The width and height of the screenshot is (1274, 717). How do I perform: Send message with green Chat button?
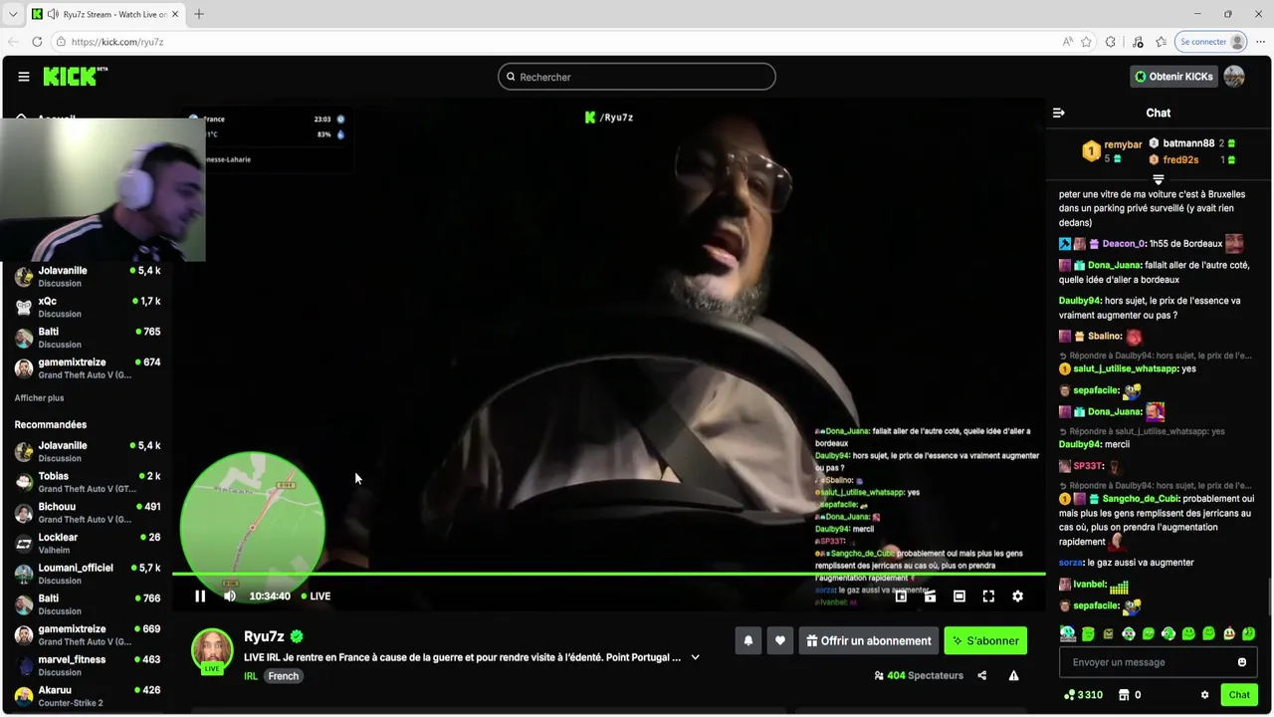1239,695
